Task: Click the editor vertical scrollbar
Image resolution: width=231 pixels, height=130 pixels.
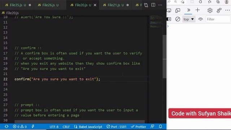Action: coord(165,56)
